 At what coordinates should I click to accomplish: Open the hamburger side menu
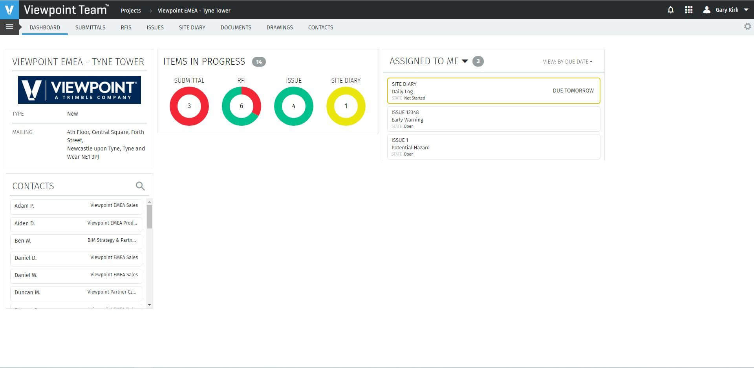[x=9, y=27]
